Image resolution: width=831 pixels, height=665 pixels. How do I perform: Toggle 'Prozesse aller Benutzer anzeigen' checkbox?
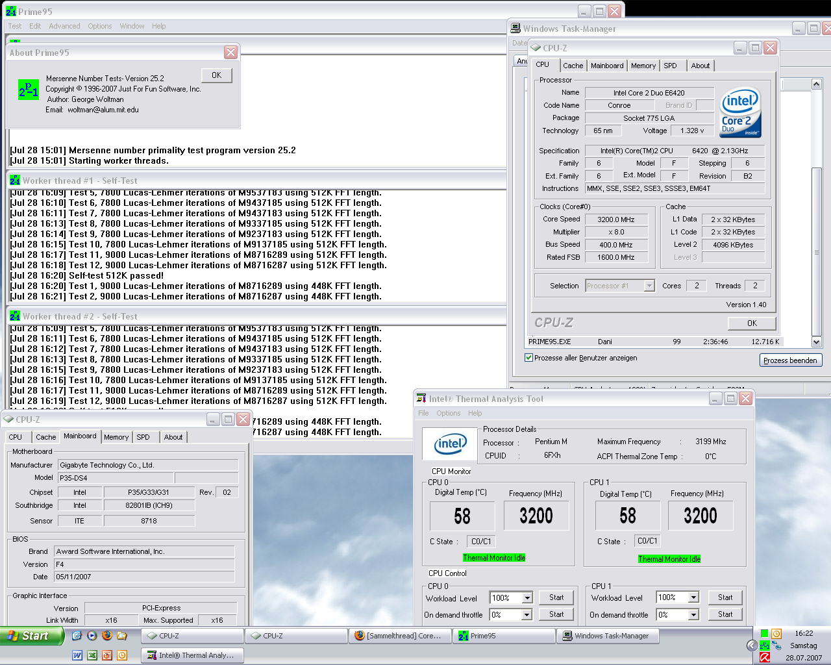(x=528, y=358)
